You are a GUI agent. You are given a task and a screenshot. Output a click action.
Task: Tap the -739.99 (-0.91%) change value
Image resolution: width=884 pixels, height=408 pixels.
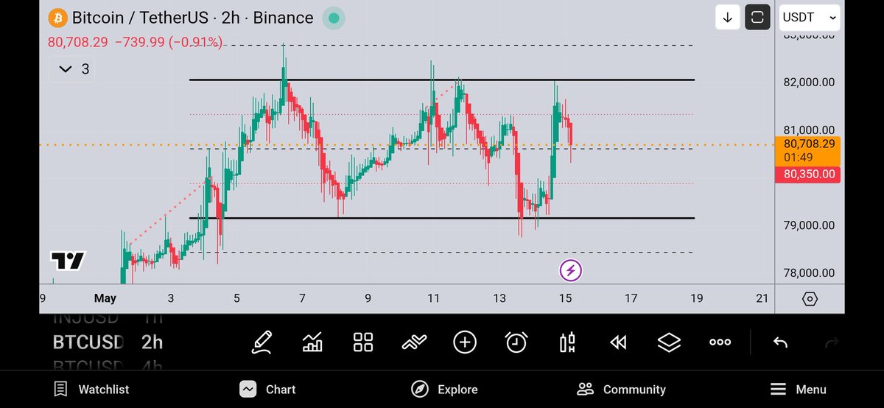[169, 43]
